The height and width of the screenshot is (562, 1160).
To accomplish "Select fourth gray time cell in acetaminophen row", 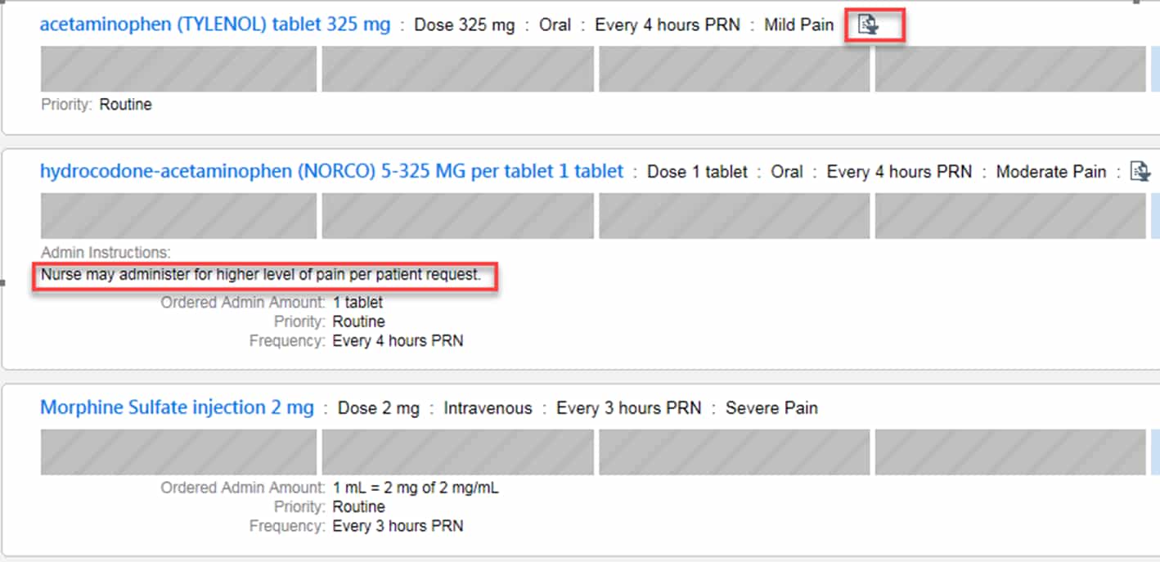I will point(1010,69).
